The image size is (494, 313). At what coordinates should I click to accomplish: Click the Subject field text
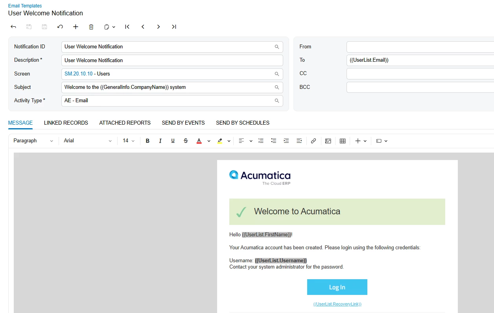(125, 87)
